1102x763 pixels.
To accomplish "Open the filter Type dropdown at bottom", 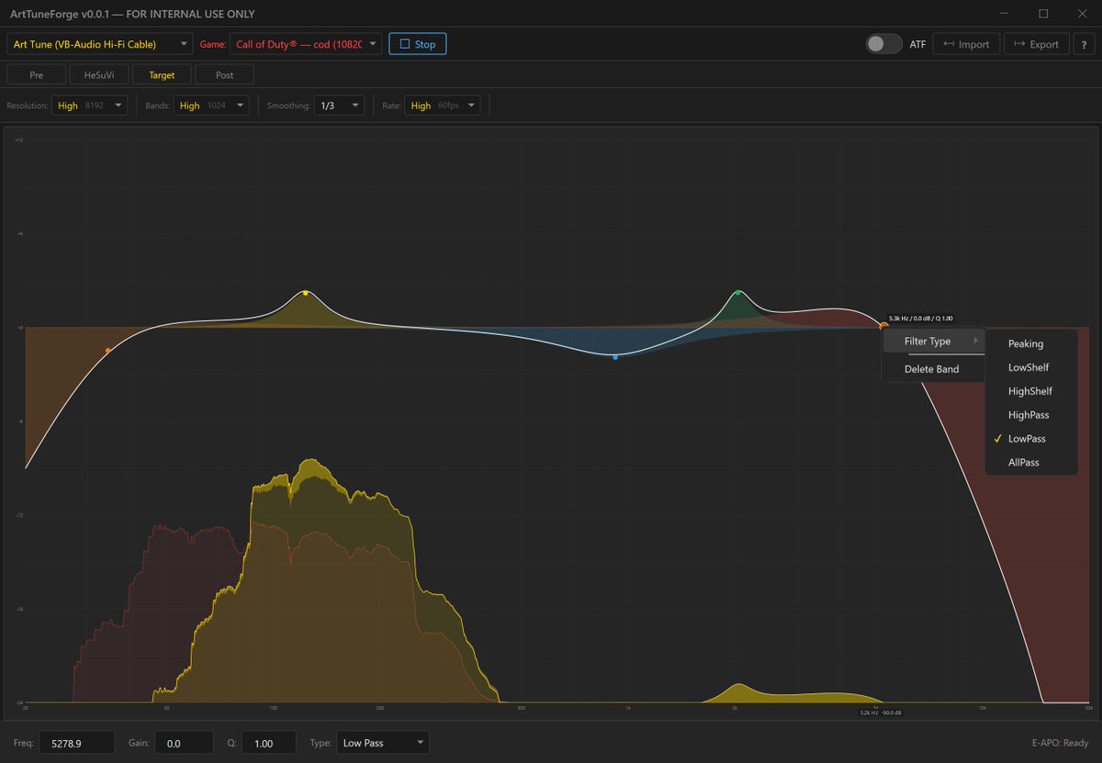I will tap(383, 743).
